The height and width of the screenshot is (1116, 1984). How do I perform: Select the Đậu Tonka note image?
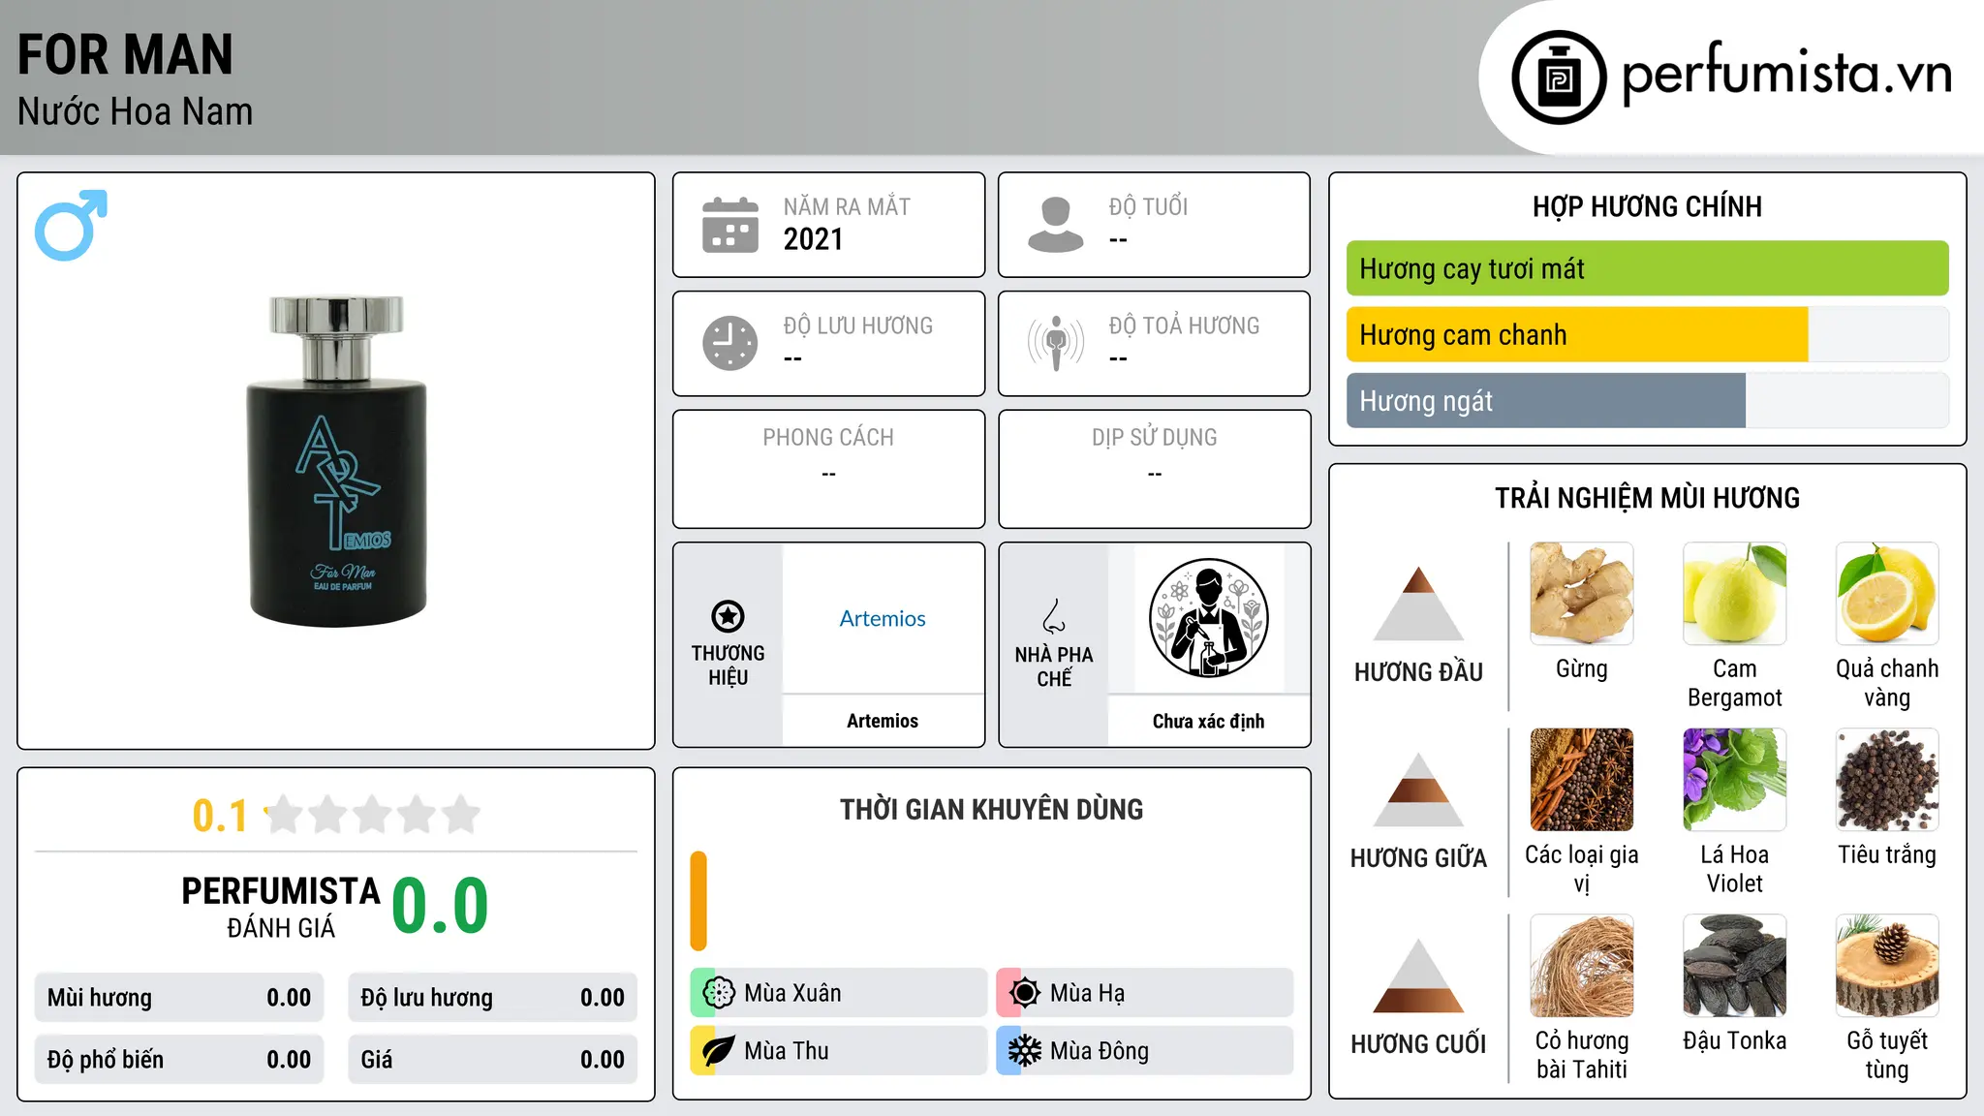pyautogui.click(x=1734, y=966)
